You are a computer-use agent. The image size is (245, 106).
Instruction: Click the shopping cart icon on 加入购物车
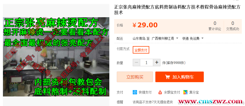[168, 77]
